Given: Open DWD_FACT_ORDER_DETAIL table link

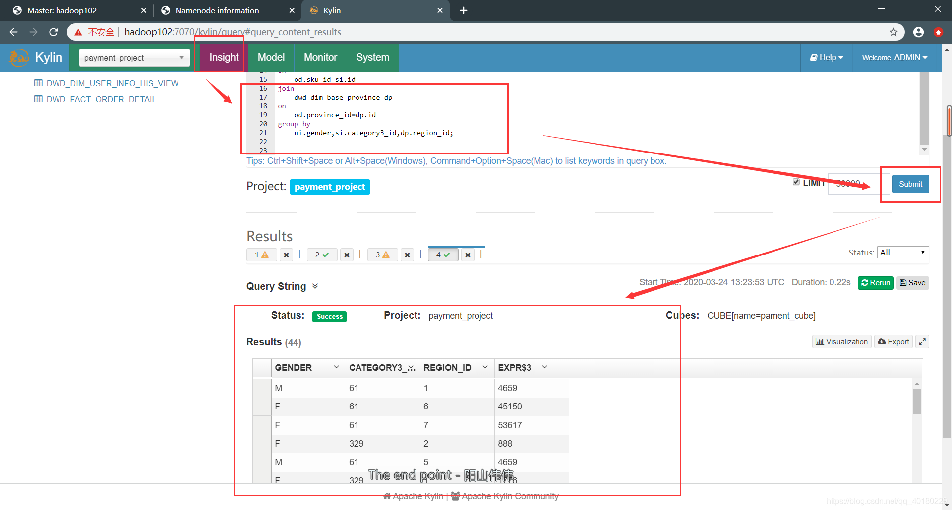Looking at the screenshot, I should (x=102, y=99).
